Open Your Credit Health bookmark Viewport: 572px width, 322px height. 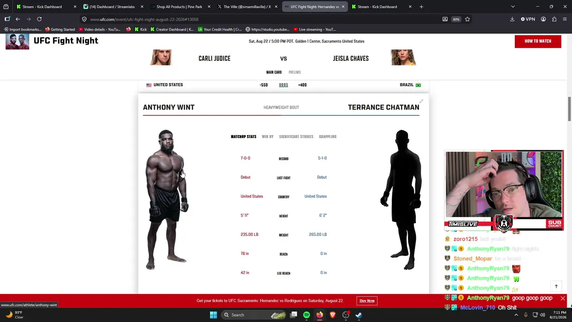pyautogui.click(x=220, y=30)
